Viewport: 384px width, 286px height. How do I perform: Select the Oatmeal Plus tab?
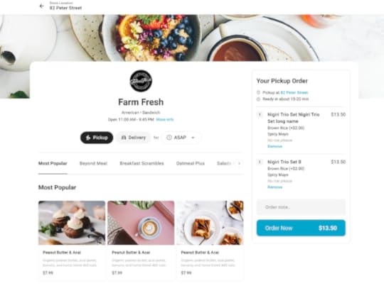191,163
